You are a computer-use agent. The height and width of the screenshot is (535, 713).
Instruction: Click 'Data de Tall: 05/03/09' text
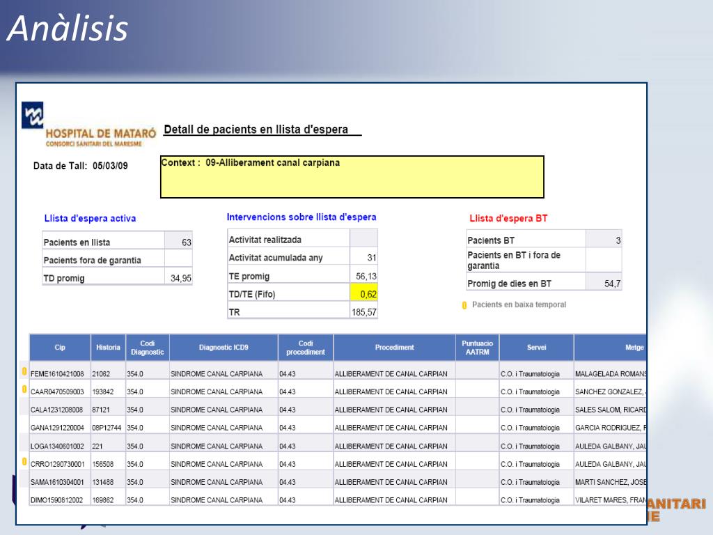(81, 166)
